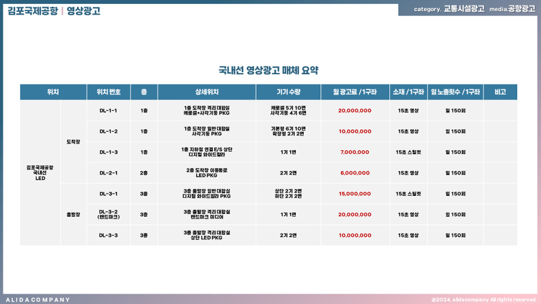Select the DL-2-1 location number cell
This screenshot has width=541, height=304.
[108, 173]
